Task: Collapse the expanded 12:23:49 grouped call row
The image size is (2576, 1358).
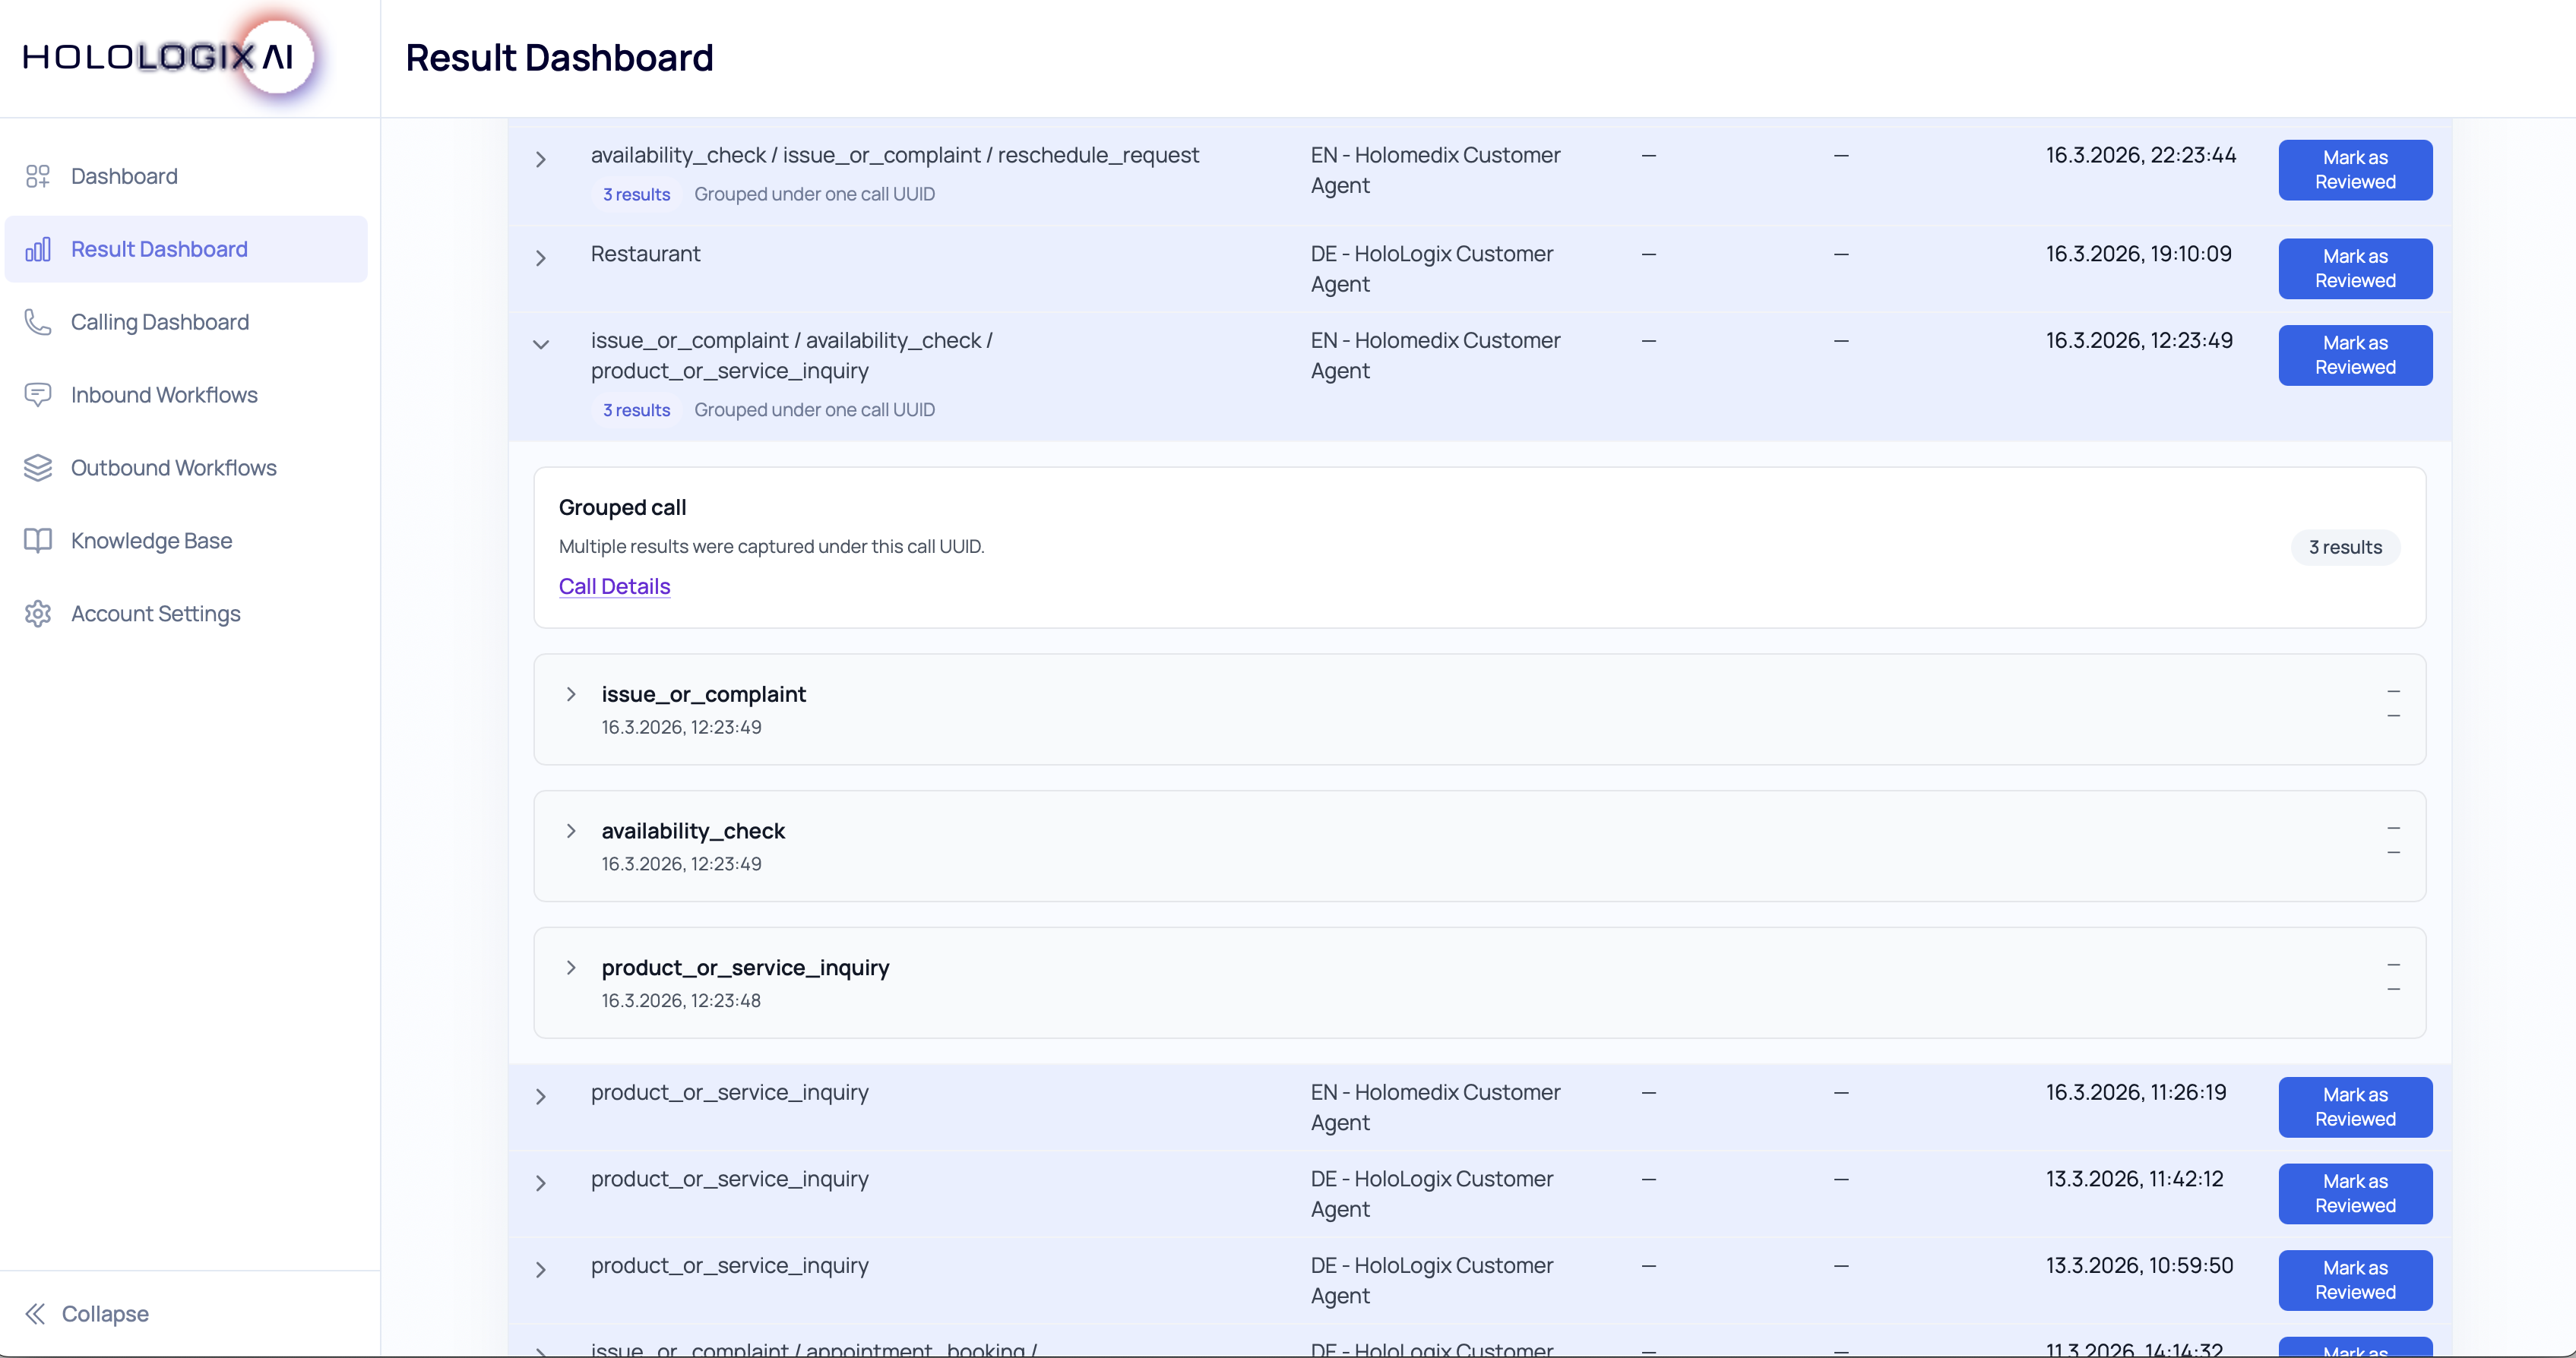Action: [x=541, y=345]
